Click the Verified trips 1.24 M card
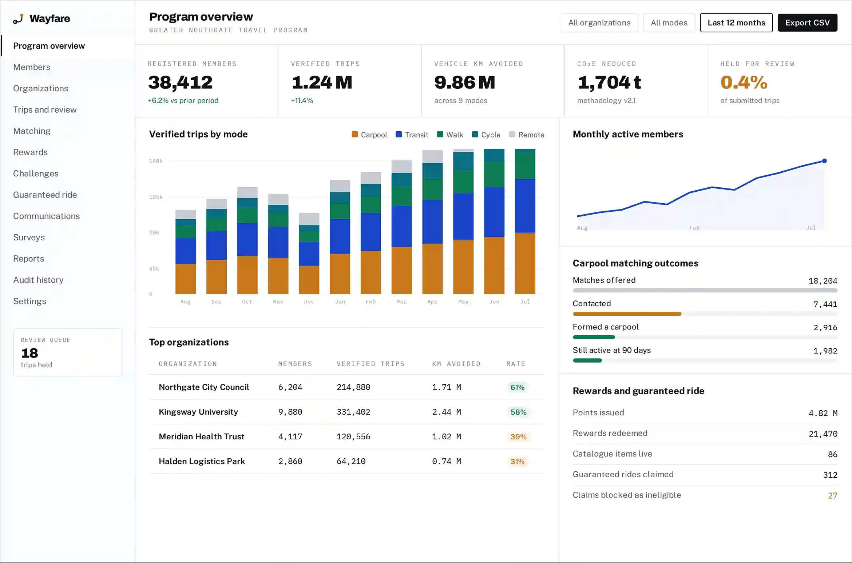 [x=349, y=81]
